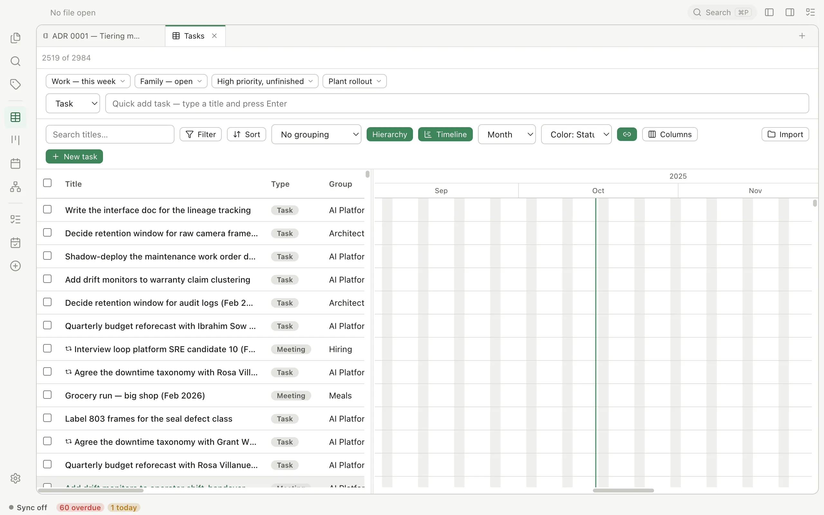Check the 'Write the interface doc' row
Image resolution: width=824 pixels, height=515 pixels.
tap(47, 209)
